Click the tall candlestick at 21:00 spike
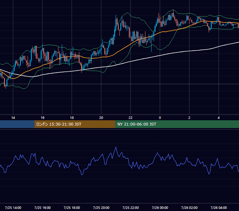 pyautogui.click(x=116, y=23)
